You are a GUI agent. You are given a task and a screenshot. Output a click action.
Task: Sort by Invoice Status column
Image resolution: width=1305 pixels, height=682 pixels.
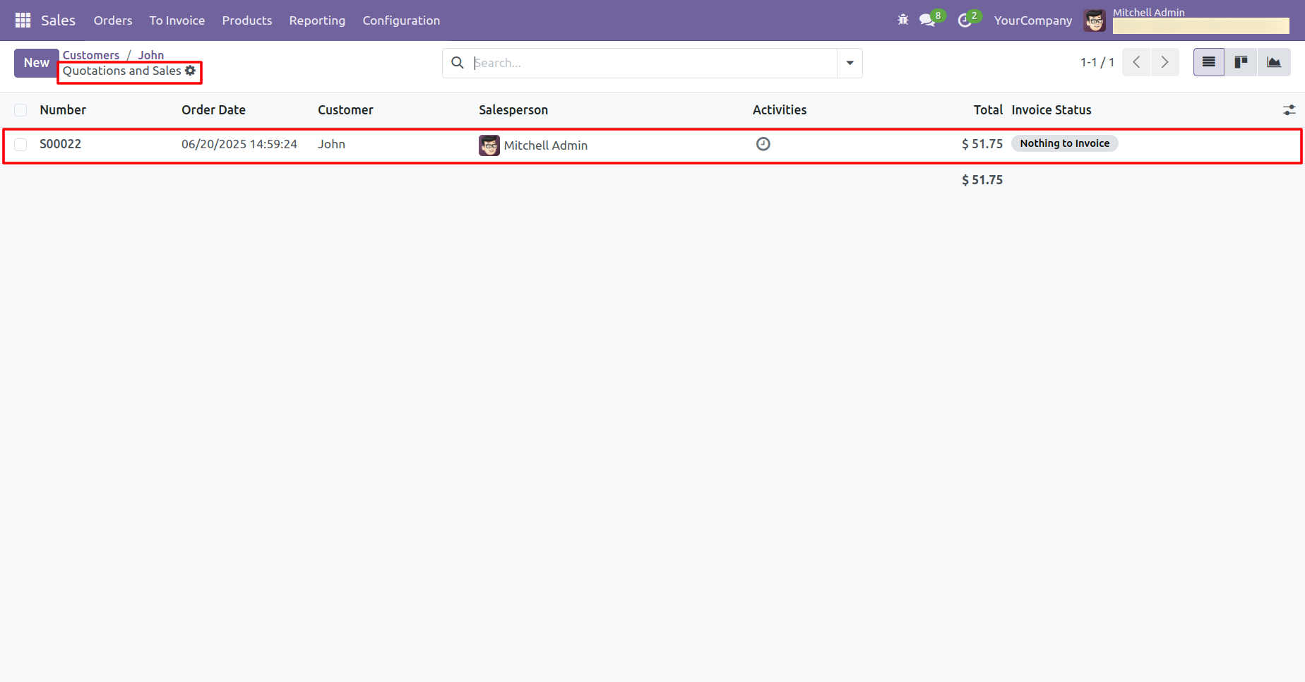[x=1051, y=110]
